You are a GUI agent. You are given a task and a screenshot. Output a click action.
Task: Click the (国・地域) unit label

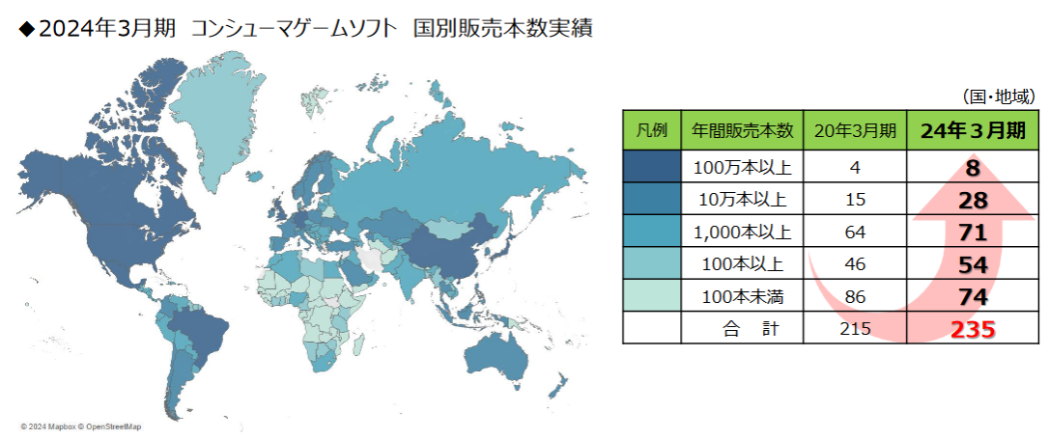(x=999, y=96)
